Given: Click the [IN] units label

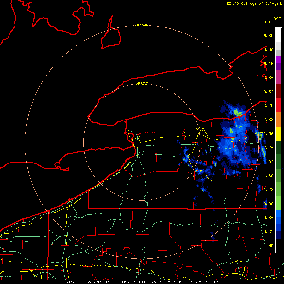Looking at the screenshot, I should [x=269, y=22].
